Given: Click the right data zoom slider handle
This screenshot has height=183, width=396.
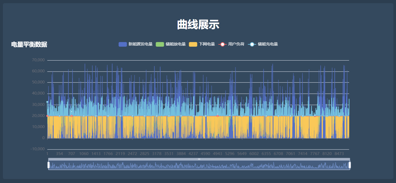Looking at the screenshot, I should coord(350,165).
